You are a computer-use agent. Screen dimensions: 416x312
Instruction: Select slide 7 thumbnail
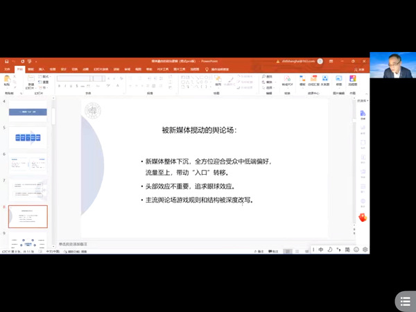[28, 190]
